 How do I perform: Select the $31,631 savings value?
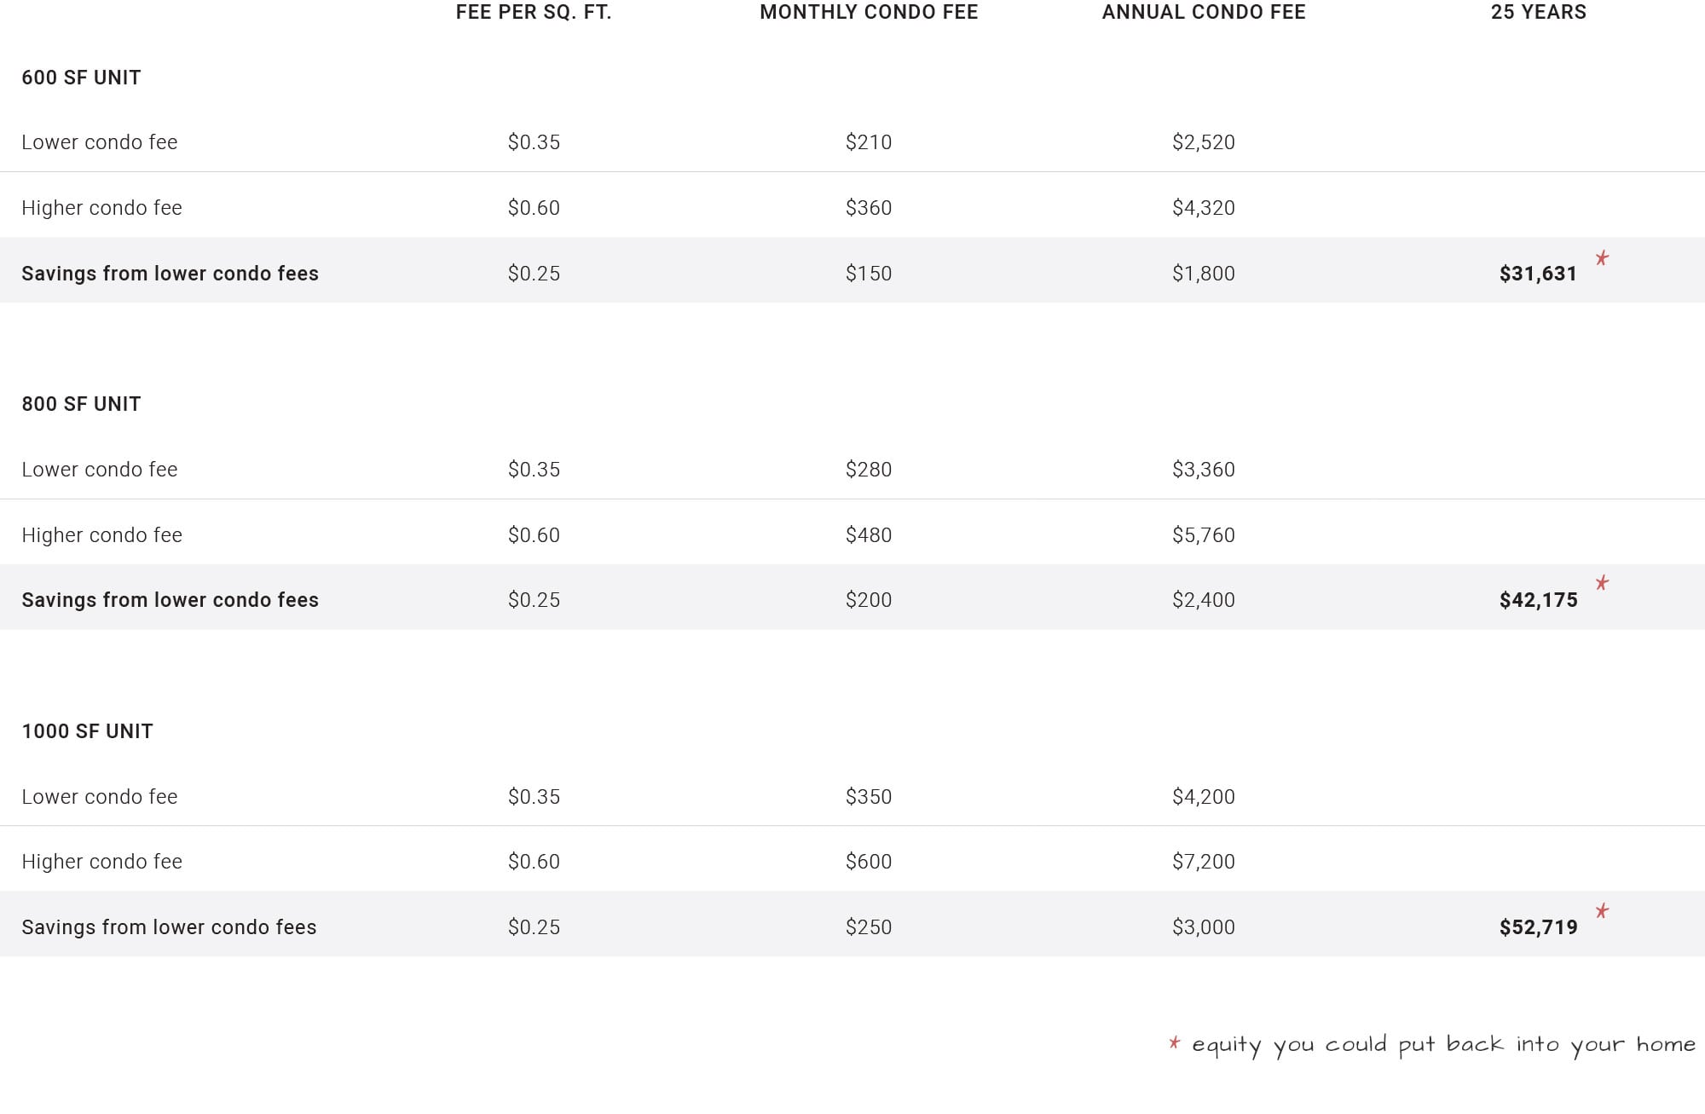point(1538,274)
